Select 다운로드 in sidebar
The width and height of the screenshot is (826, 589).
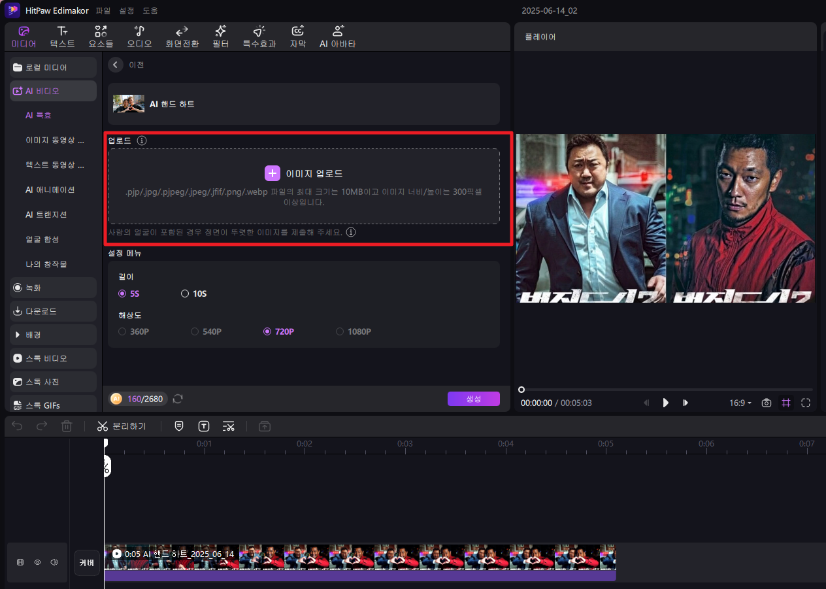tap(53, 311)
